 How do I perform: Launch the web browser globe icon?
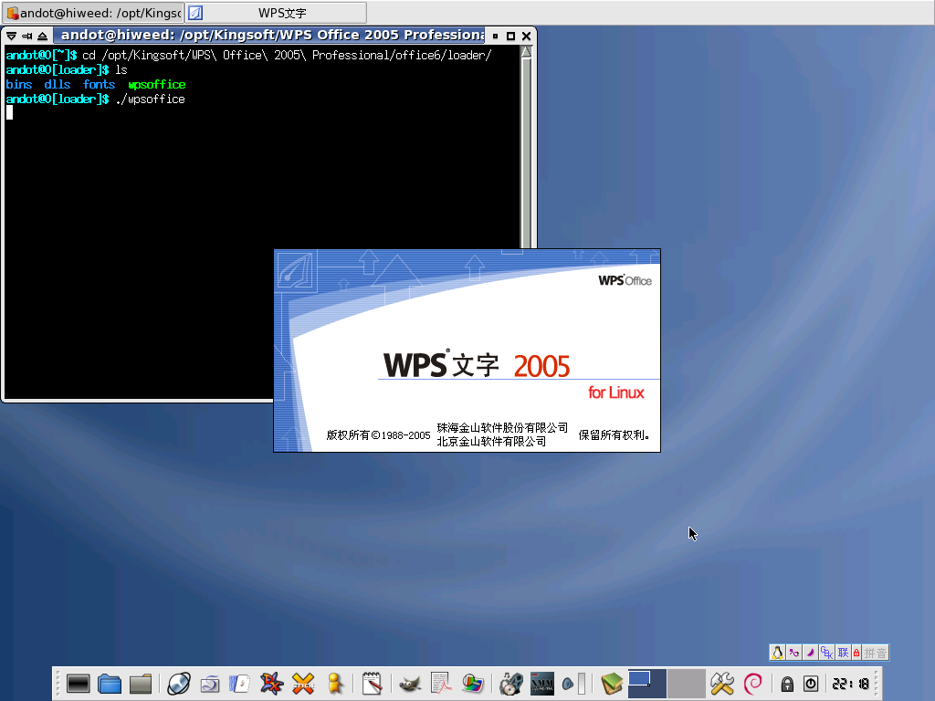[x=178, y=684]
